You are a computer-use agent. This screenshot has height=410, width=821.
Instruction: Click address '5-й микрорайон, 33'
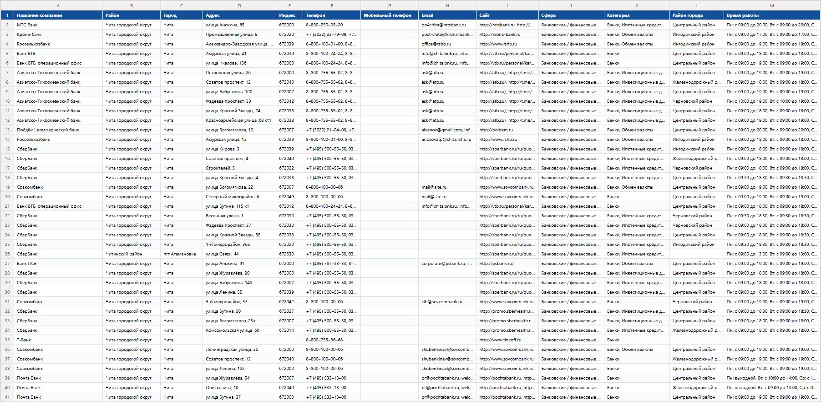pos(239,302)
